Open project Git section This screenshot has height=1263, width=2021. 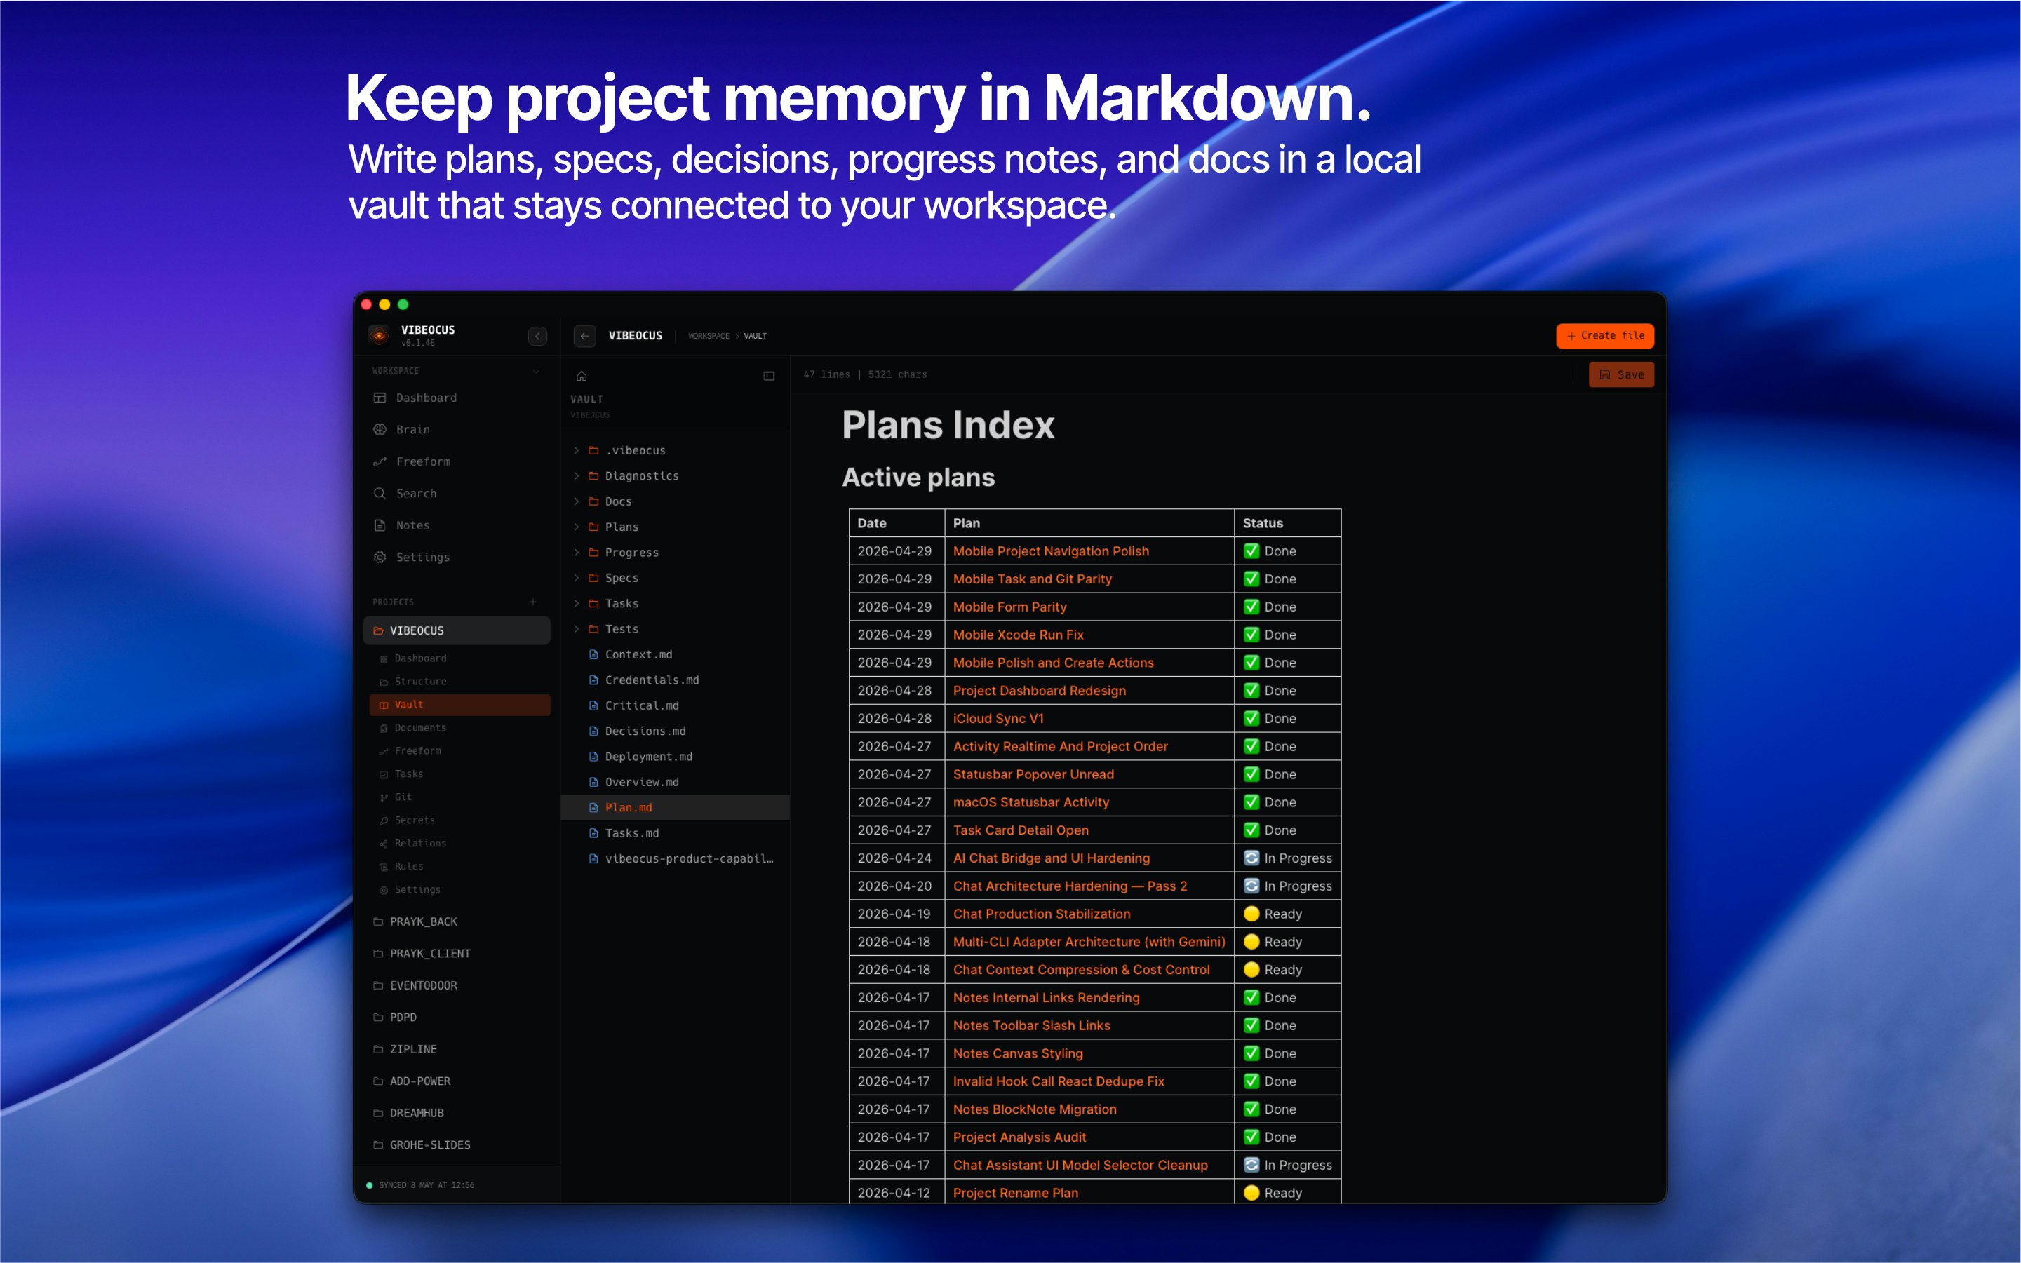click(459, 797)
